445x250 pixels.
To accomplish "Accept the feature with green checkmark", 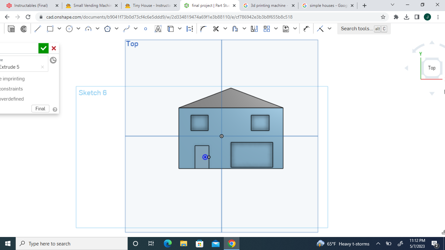I will click(43, 48).
